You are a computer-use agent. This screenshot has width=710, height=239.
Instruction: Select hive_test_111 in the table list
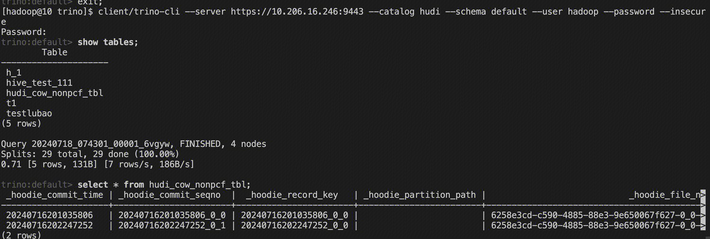pyautogui.click(x=39, y=83)
